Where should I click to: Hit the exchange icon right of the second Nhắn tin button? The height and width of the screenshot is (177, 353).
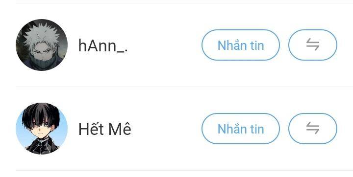313,129
